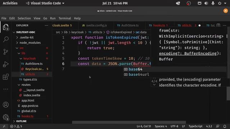
Task: Click keycloak in the breadcrumb path
Action: coord(78,32)
